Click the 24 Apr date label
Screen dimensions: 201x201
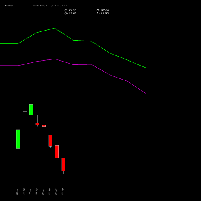point(62,191)
